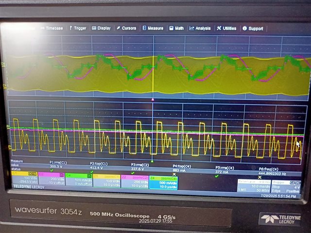This screenshot has height=233, width=311.
Task: Select the Z1 zoom(C1) descriptor box
Action: (x=107, y=181)
